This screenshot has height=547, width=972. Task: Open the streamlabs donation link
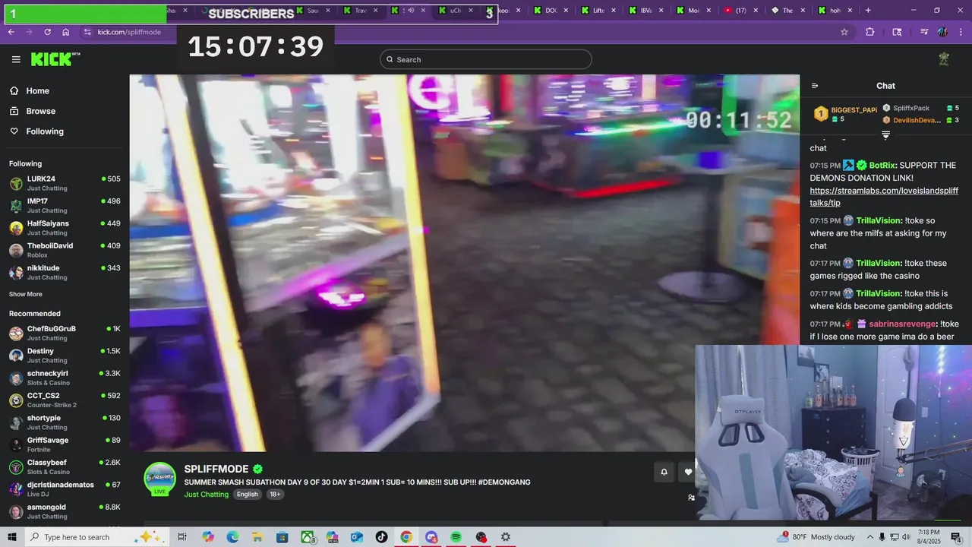(884, 197)
